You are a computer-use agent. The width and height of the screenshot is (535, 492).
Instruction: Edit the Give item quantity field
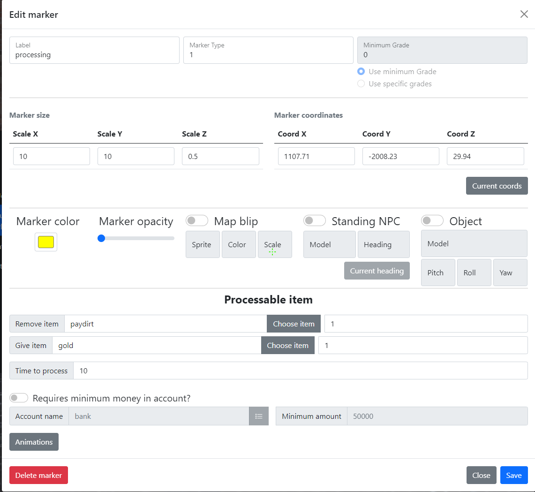(x=423, y=345)
